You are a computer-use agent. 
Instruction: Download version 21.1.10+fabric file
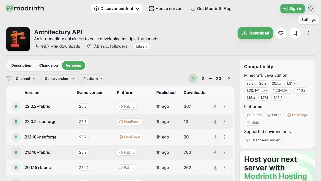(215, 152)
